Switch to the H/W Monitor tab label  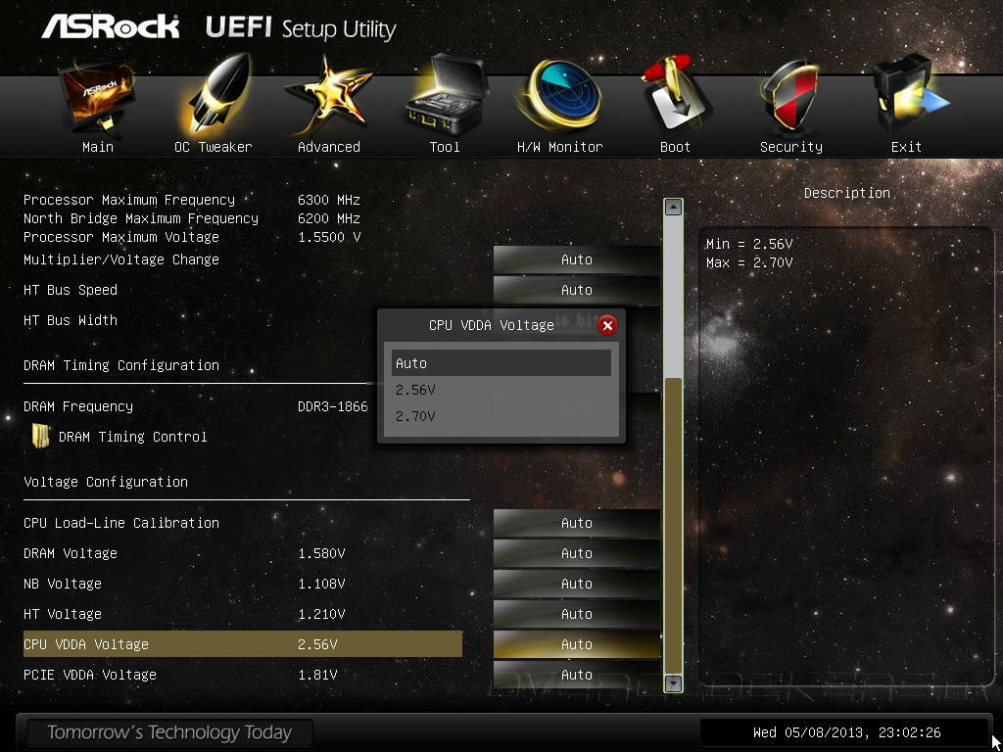559,147
